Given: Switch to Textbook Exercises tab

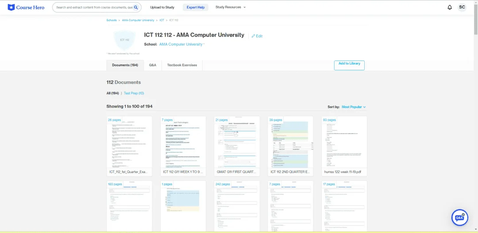Looking at the screenshot, I should [x=182, y=65].
